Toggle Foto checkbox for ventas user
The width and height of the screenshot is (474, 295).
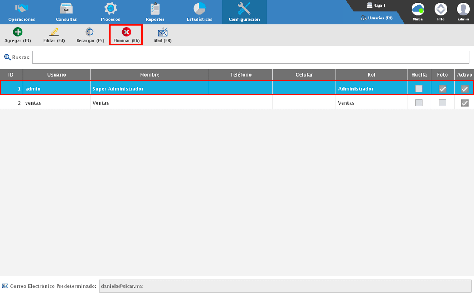442,103
